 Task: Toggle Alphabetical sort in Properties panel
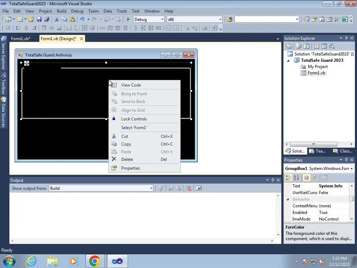click(296, 178)
